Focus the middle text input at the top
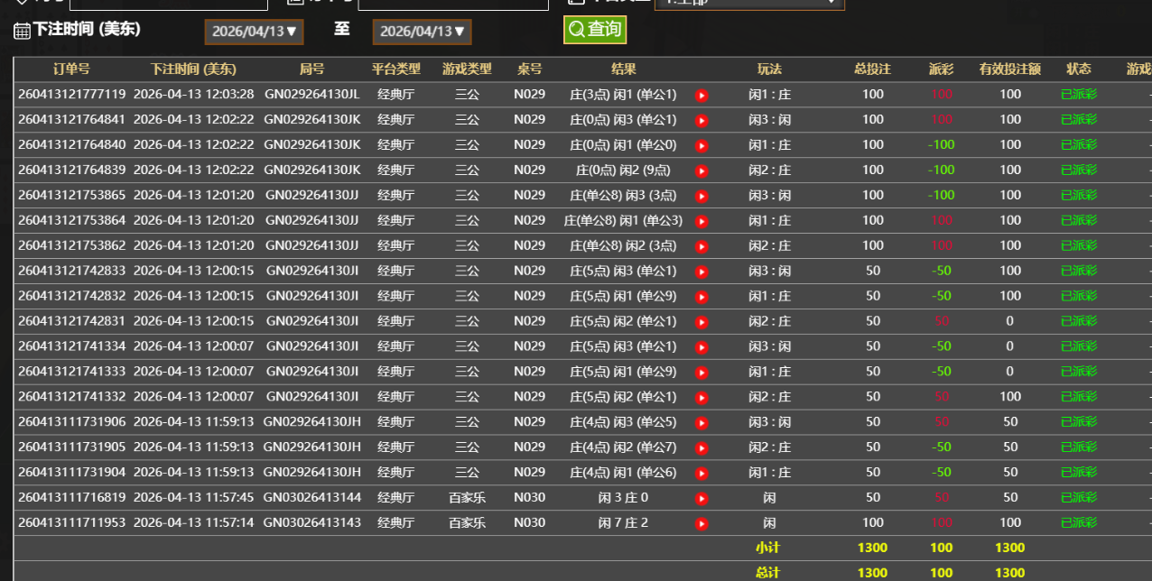The height and width of the screenshot is (581, 1152). coord(452,4)
